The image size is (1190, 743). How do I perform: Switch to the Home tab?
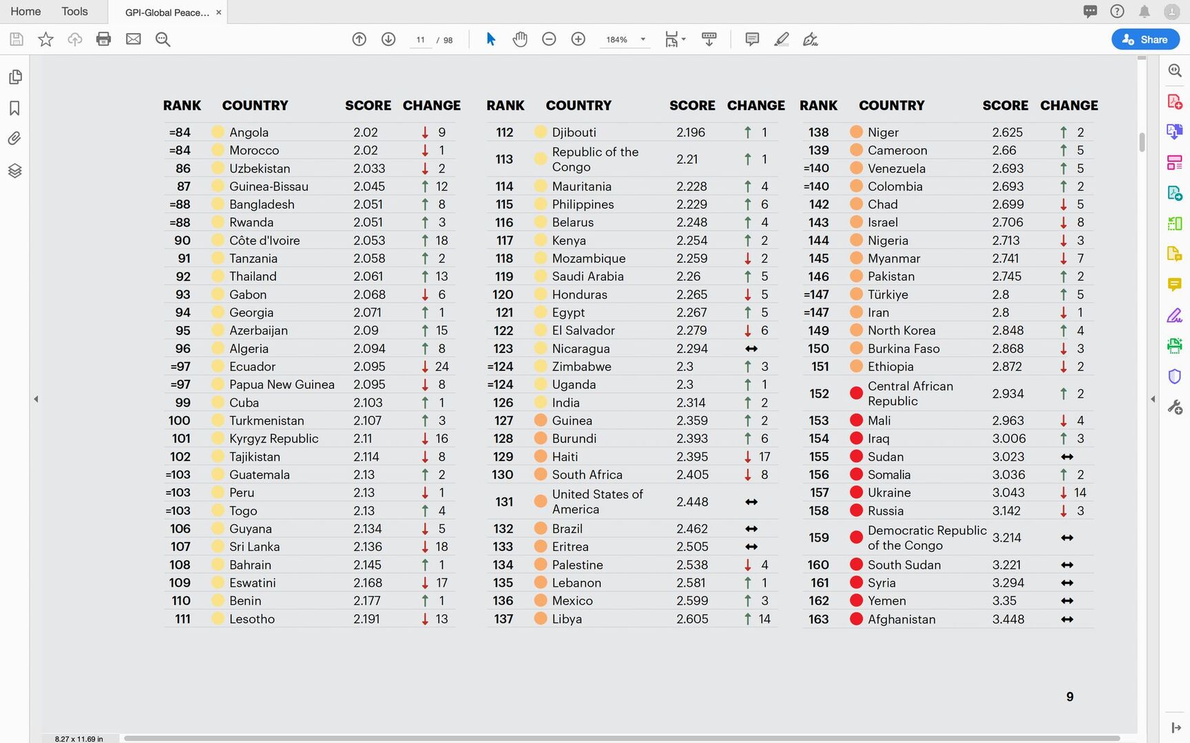click(25, 11)
